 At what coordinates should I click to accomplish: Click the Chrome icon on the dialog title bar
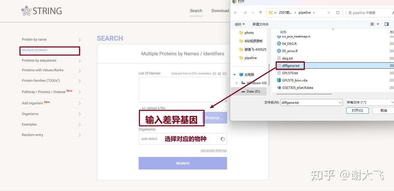pos(234,2)
